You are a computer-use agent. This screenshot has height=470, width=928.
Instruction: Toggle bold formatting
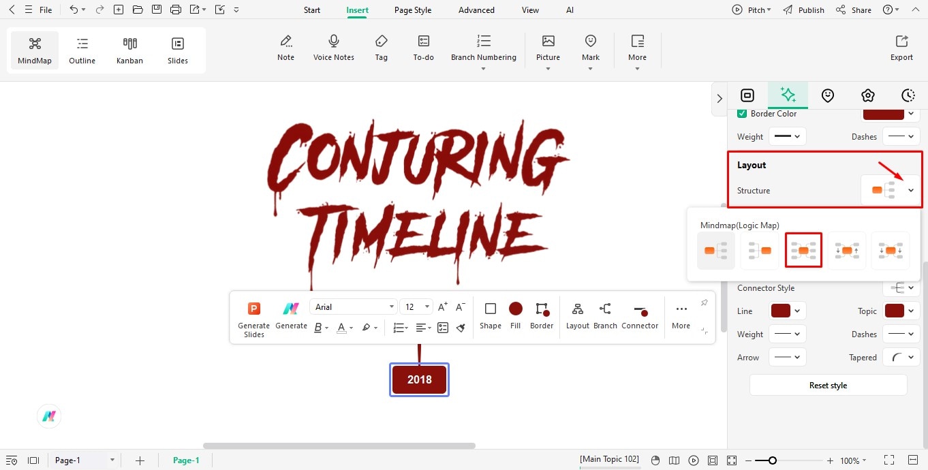point(318,328)
